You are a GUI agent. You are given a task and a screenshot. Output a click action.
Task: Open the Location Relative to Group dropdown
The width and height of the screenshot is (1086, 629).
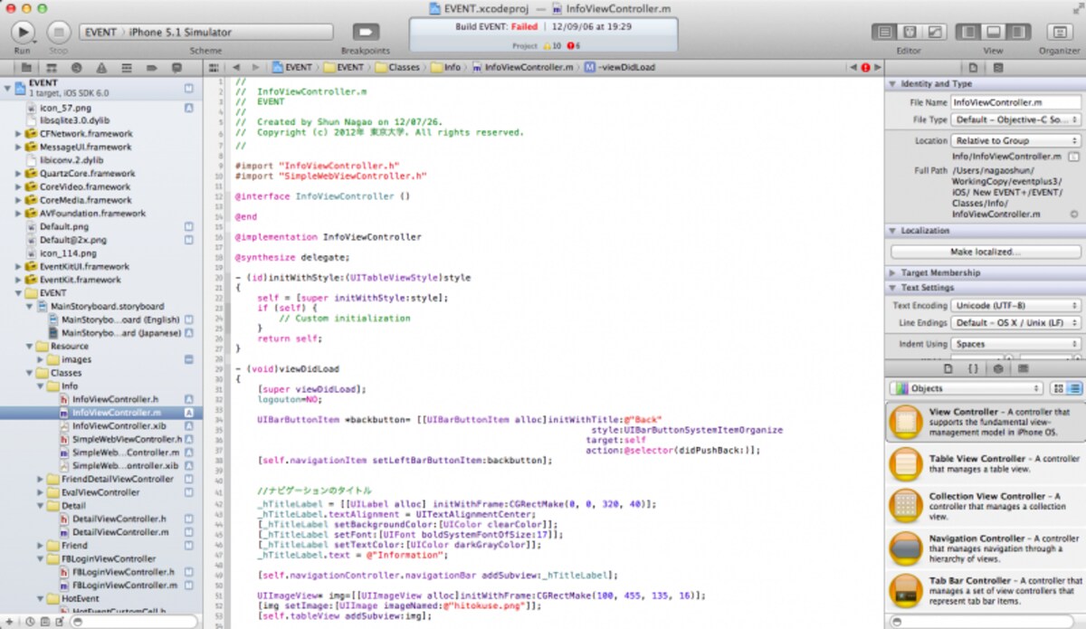[1016, 140]
